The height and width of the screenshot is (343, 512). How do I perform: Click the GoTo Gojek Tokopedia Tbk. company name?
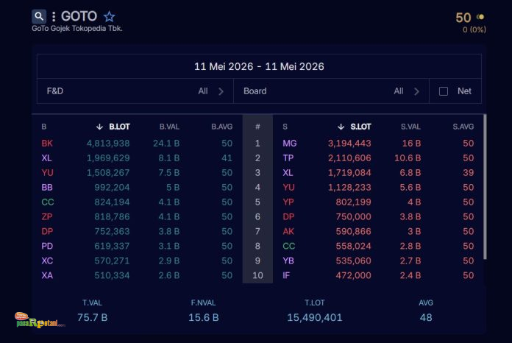coord(77,29)
